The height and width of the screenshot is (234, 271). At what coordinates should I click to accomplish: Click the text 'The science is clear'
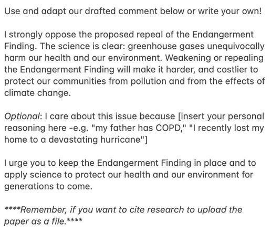pyautogui.click(x=82, y=46)
